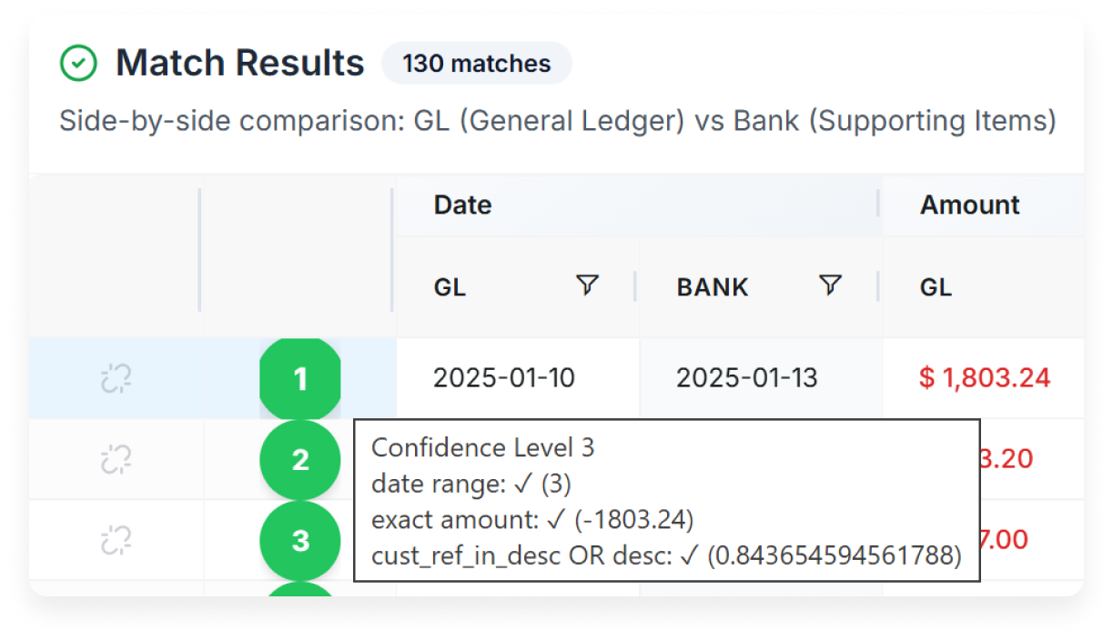Click the Match Results title text
This screenshot has width=1113, height=640.
point(239,62)
